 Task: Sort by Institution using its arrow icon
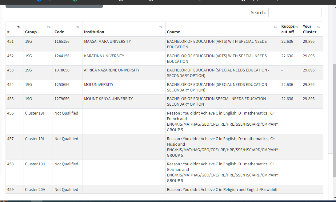(x=161, y=27)
